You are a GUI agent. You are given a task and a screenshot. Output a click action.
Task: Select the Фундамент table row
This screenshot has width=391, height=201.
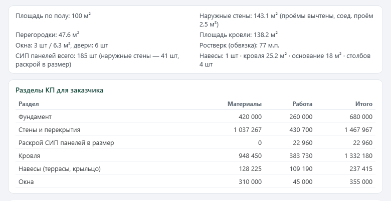[195, 116]
